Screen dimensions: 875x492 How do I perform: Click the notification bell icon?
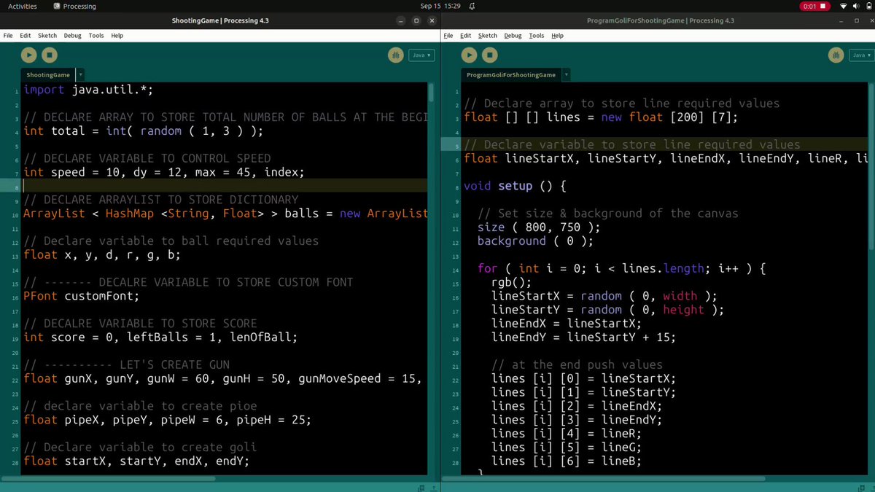tap(472, 6)
